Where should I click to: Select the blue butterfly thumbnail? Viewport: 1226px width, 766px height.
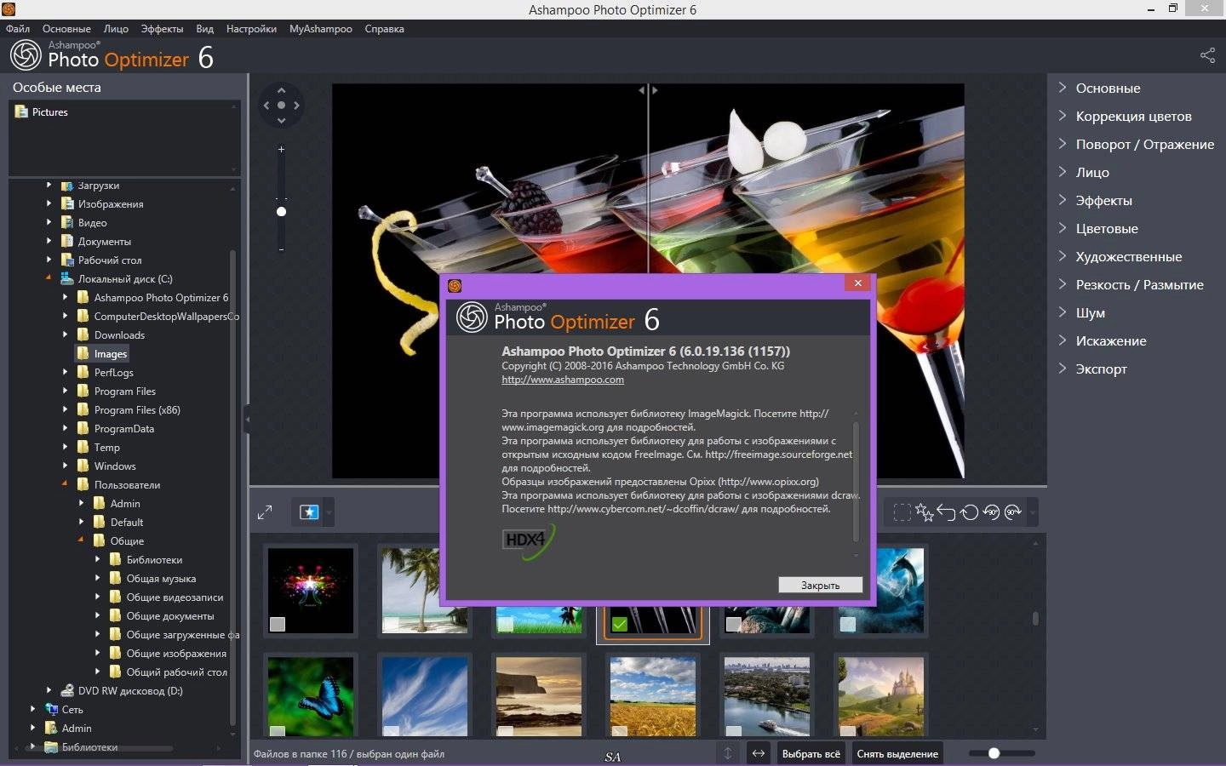310,696
